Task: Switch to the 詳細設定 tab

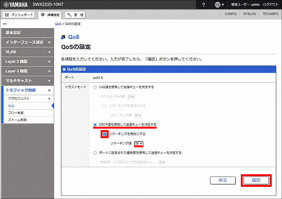Action: pos(50,15)
